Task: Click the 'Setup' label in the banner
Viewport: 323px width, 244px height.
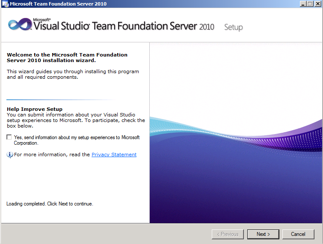Action: (234, 27)
